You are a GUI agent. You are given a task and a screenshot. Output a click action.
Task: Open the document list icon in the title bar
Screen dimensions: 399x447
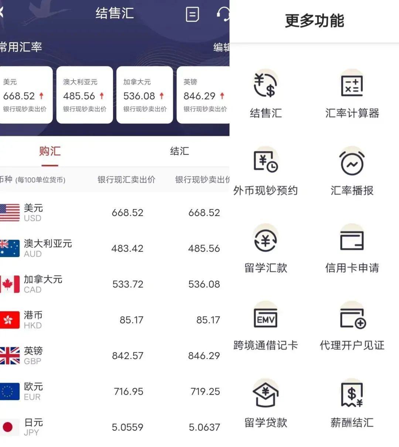point(192,15)
